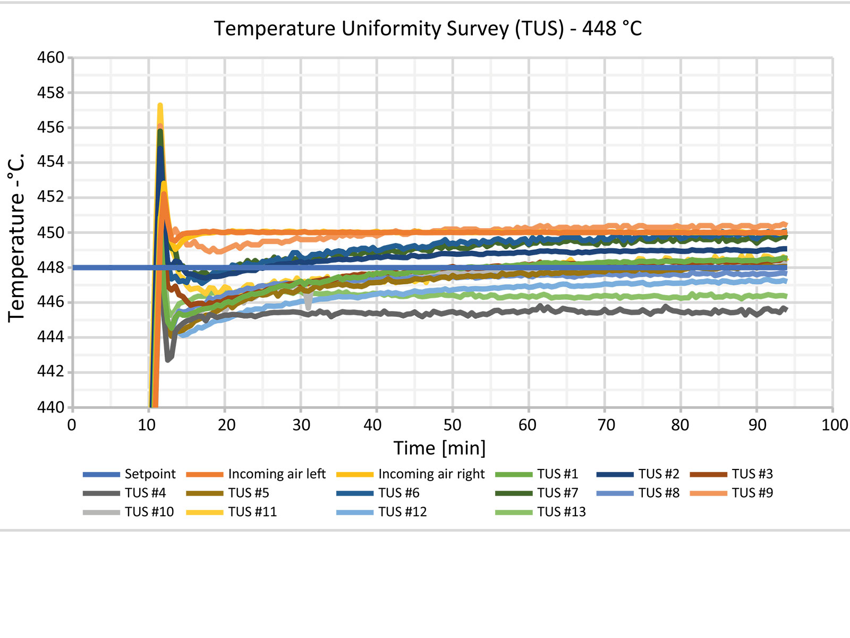Click the olive TUS #5 legend line
The height and width of the screenshot is (638, 850).
pyautogui.click(x=205, y=493)
